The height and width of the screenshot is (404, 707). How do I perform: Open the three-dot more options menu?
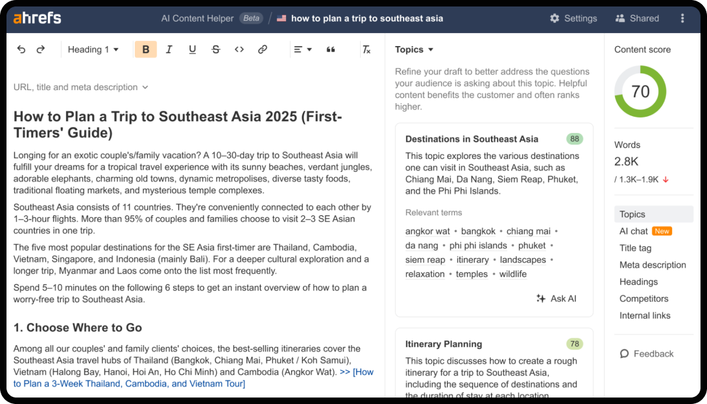click(x=682, y=18)
